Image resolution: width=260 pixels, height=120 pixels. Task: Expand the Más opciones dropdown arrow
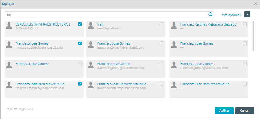point(247,14)
